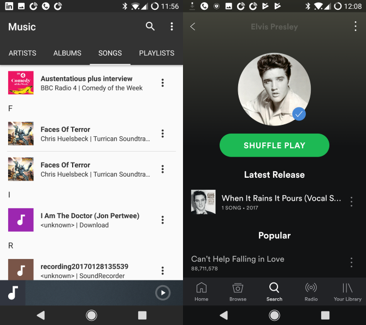
Task: Tap the Elvis Presley profile photo
Action: (274, 89)
